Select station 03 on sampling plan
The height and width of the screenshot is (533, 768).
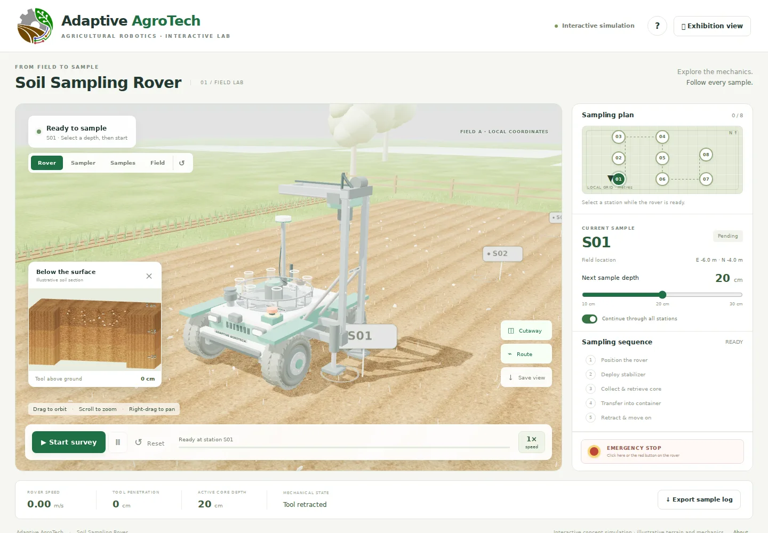click(x=619, y=136)
